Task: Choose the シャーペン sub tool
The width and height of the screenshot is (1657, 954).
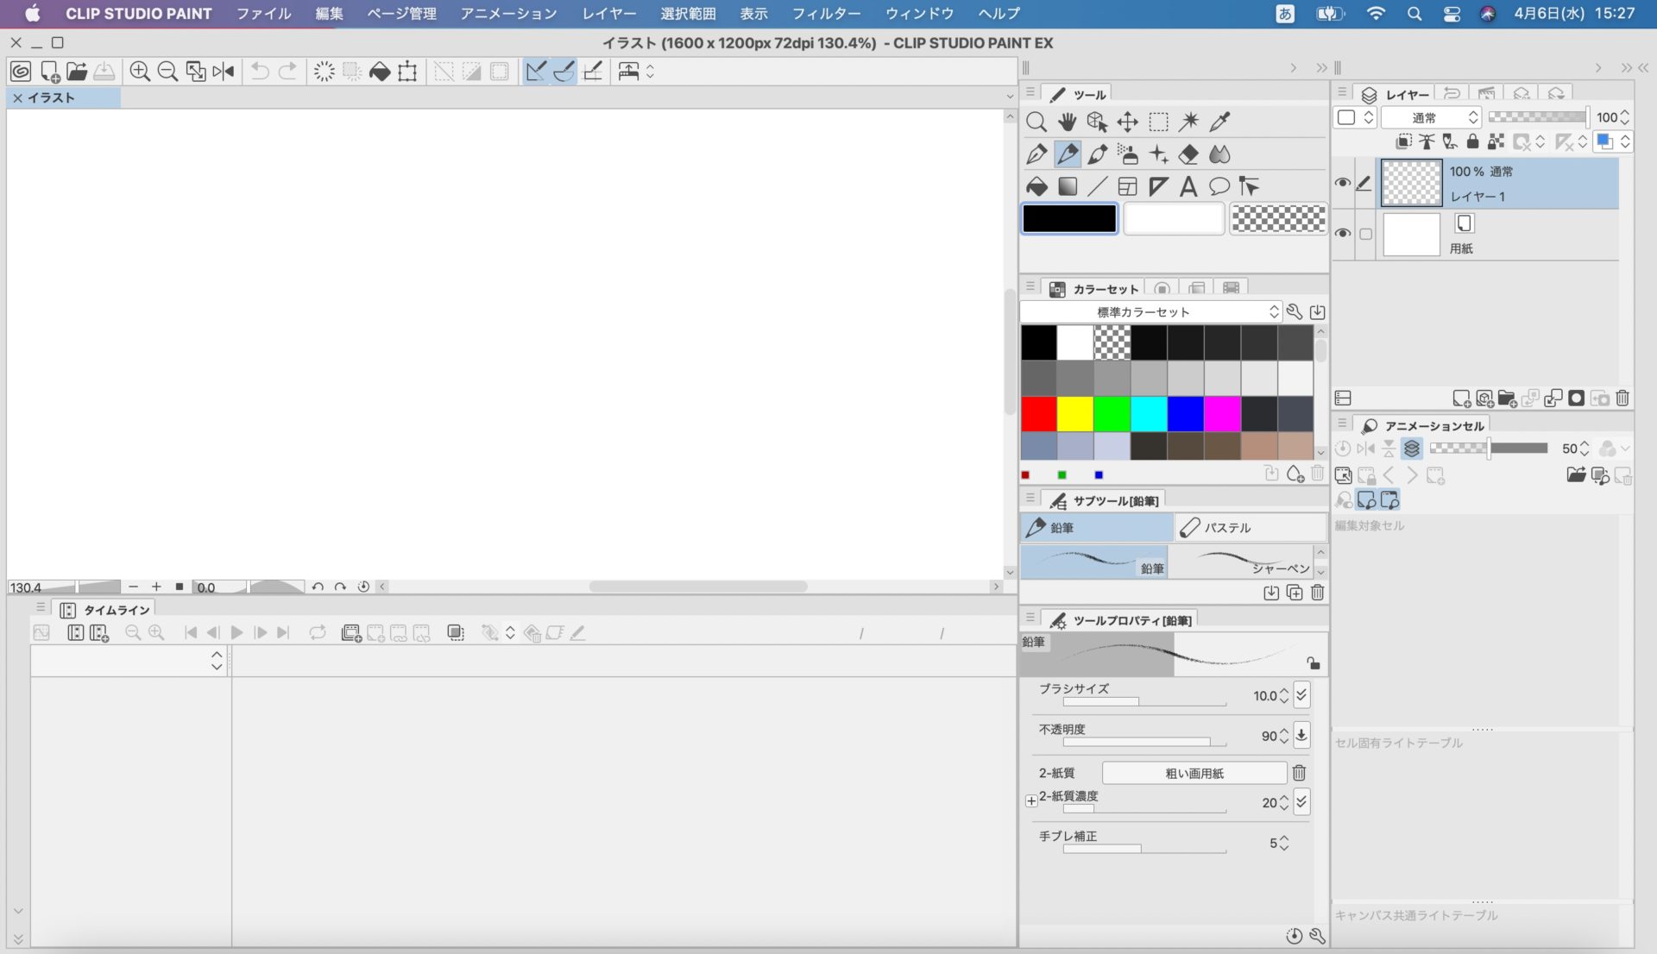Action: point(1243,562)
